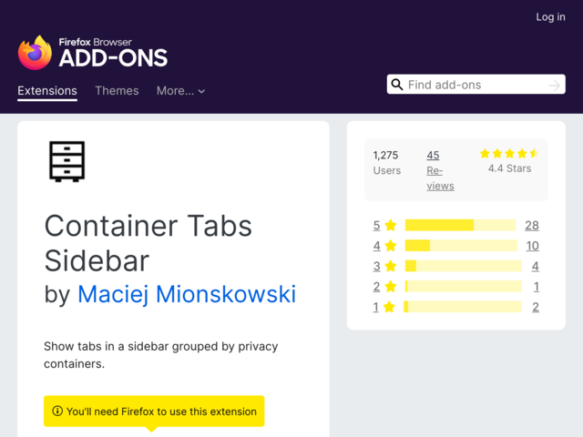Open the Themes tab
The image size is (583, 437).
(117, 91)
